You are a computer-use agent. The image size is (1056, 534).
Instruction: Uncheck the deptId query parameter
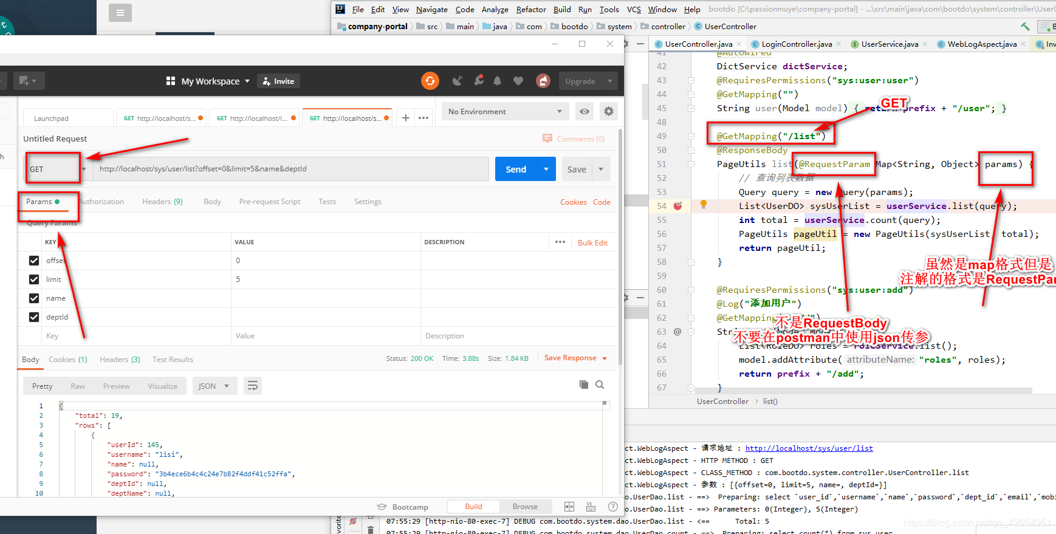(34, 317)
